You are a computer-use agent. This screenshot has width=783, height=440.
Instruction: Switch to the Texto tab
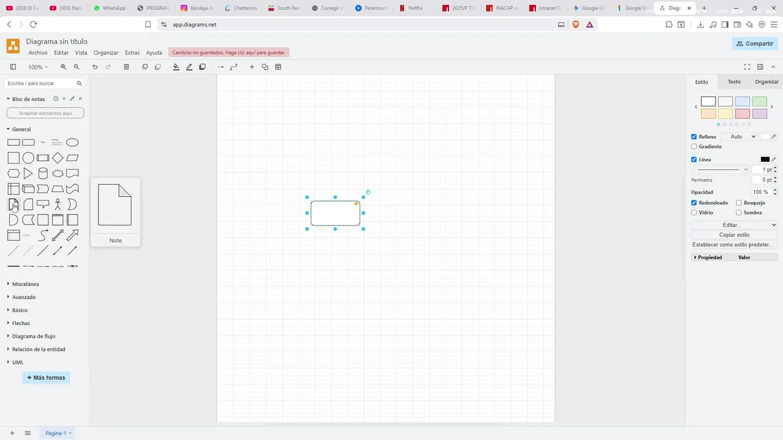[x=734, y=82]
